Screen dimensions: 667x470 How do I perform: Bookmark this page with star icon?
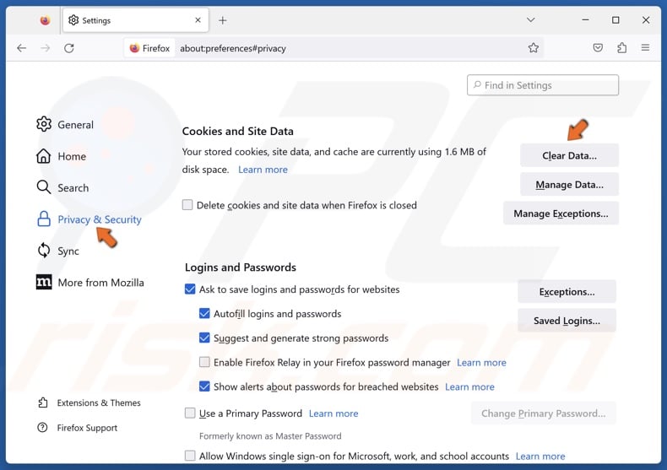click(x=534, y=48)
